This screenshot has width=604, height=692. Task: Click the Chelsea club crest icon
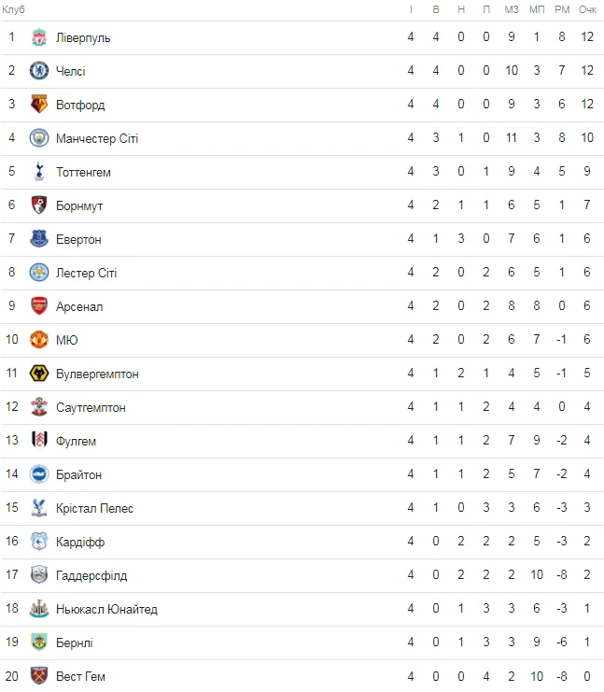tap(38, 71)
